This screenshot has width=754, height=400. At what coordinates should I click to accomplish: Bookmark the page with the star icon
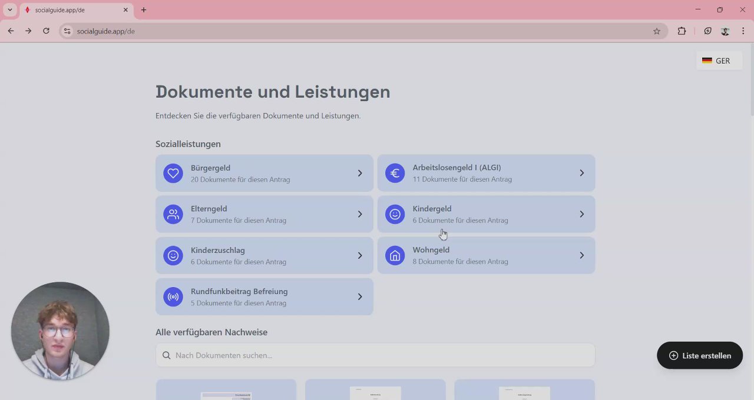pyautogui.click(x=657, y=31)
